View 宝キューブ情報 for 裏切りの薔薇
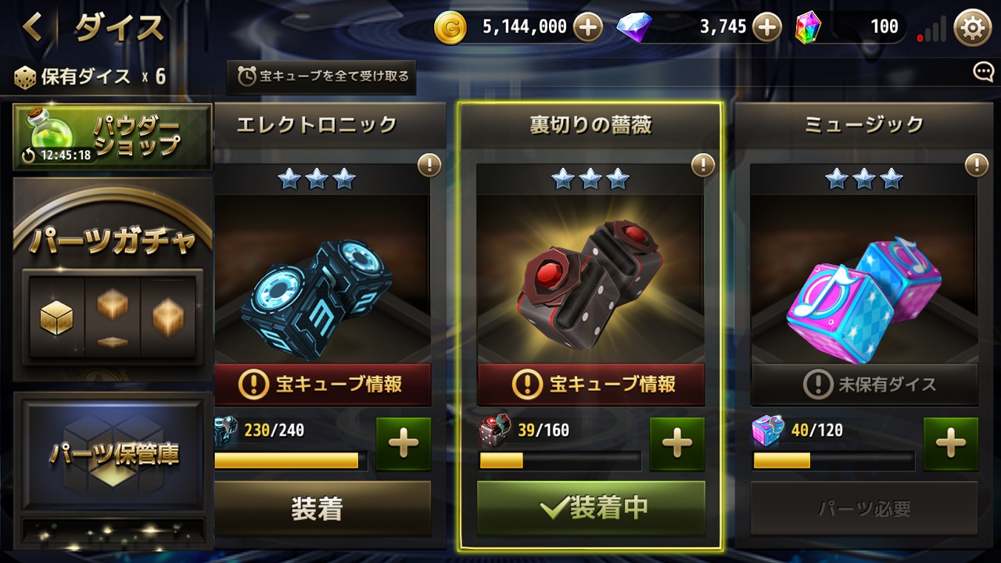1001x563 pixels. tap(591, 384)
